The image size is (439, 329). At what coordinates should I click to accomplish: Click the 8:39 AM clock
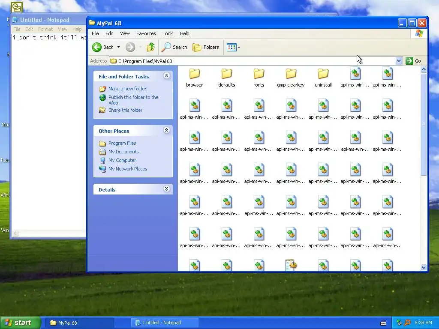coord(423,323)
